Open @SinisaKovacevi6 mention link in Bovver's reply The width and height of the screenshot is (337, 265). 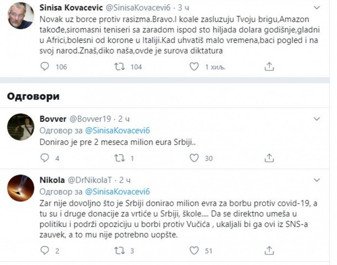tap(118, 130)
